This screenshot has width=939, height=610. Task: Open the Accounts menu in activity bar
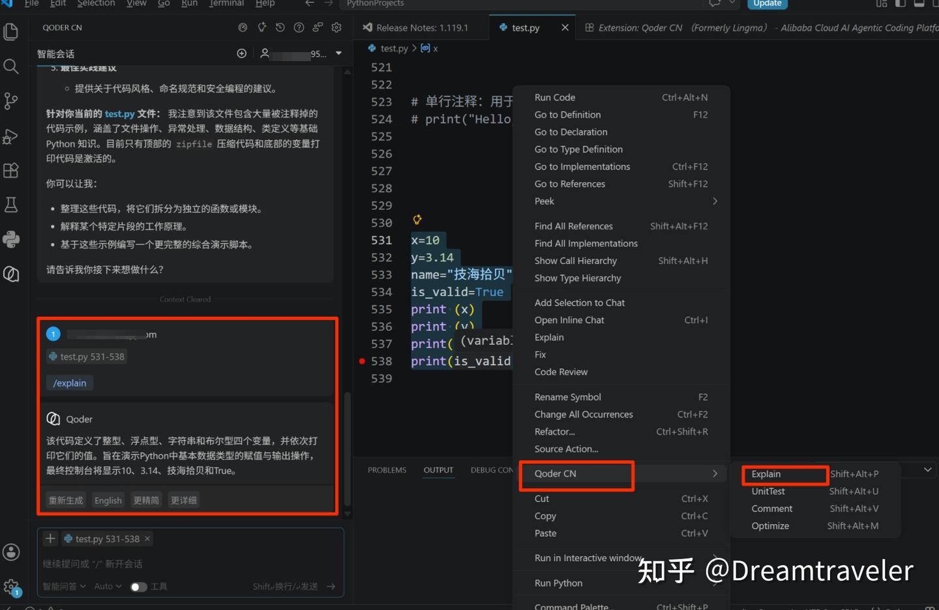[x=11, y=552]
